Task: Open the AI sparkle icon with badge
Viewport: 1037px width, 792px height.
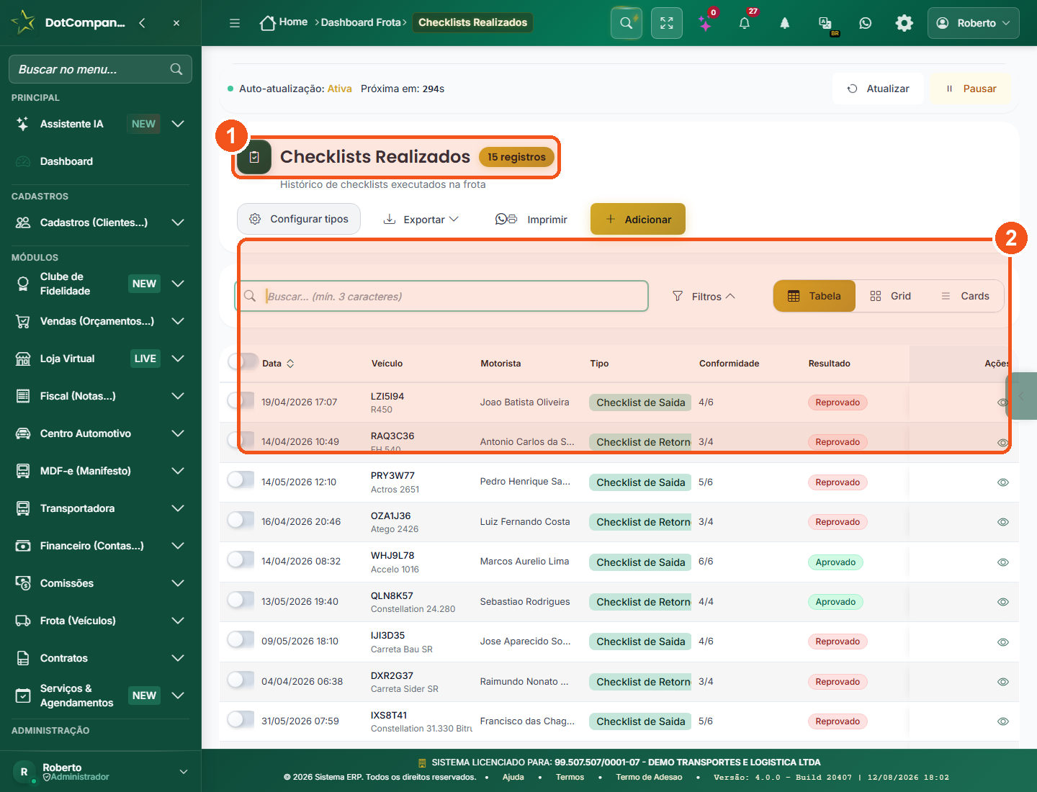Action: click(x=706, y=23)
